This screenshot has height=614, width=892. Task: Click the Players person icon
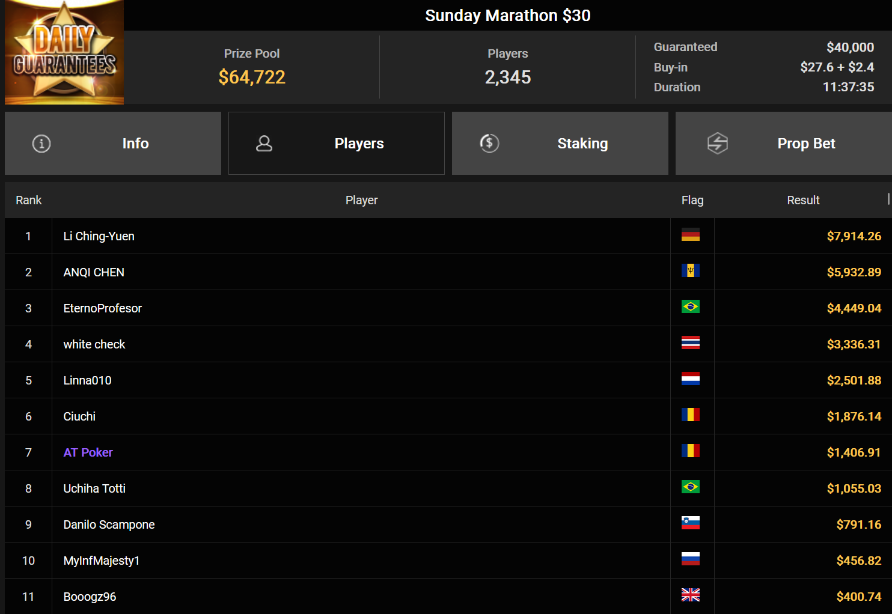click(x=264, y=144)
